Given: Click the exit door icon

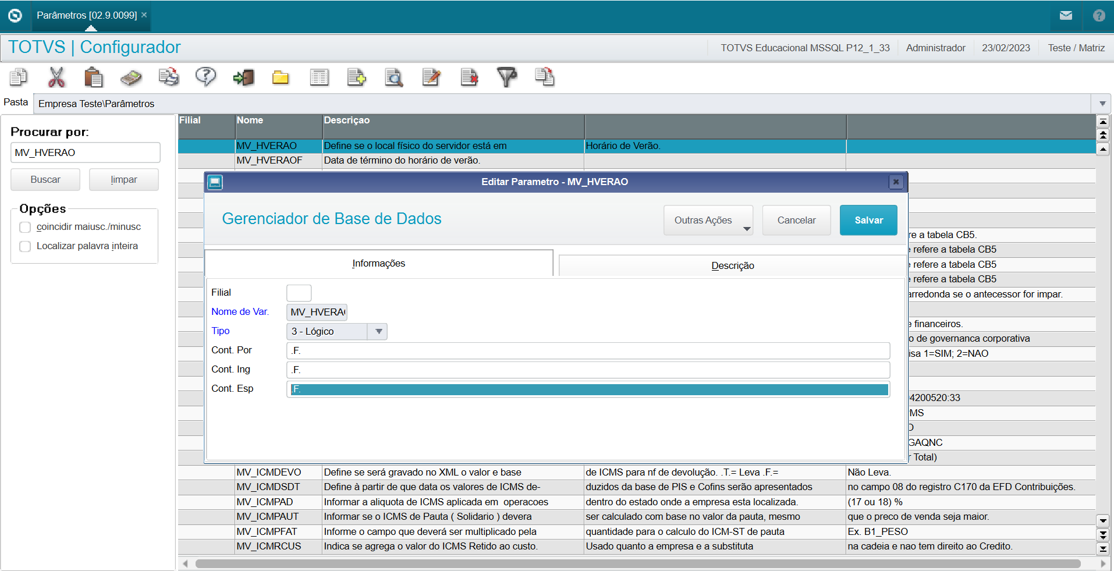Looking at the screenshot, I should (x=243, y=77).
